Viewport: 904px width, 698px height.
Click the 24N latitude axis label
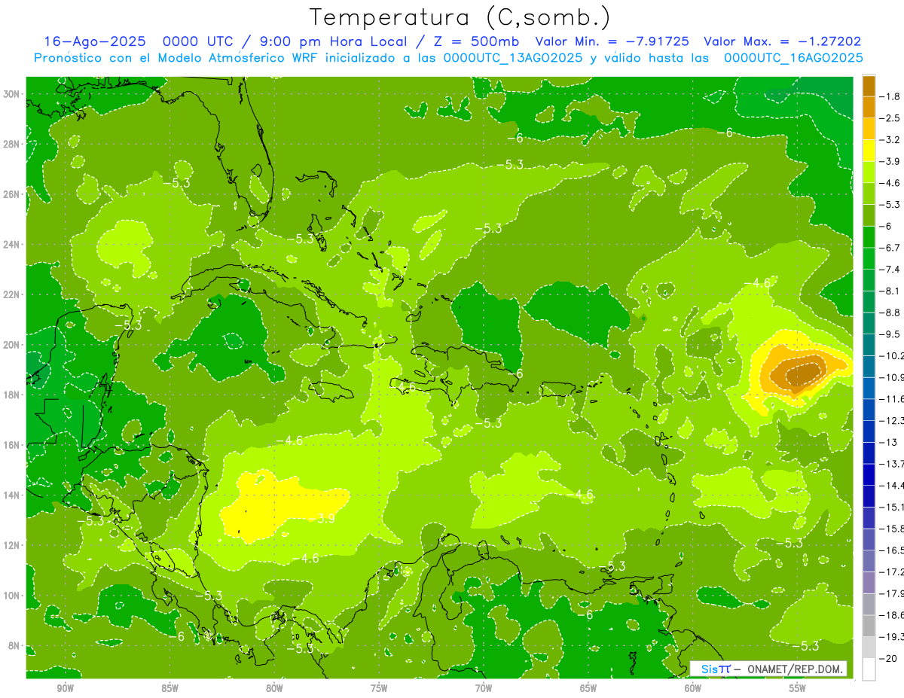[13, 244]
